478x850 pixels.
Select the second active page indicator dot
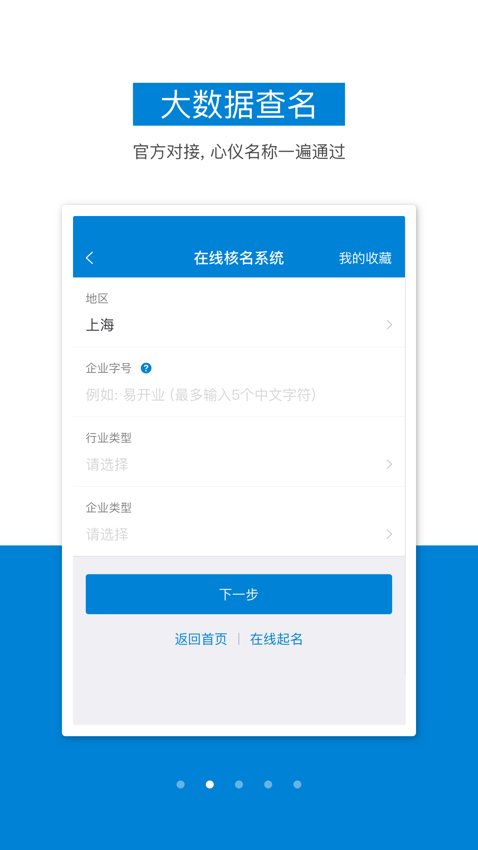coord(210,784)
